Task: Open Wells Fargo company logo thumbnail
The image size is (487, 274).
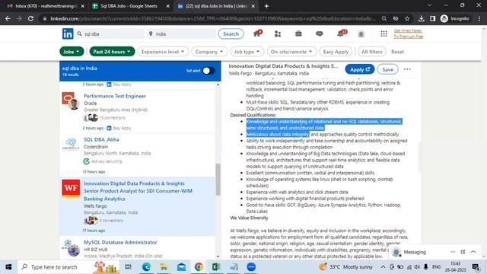Action: pyautogui.click(x=71, y=188)
